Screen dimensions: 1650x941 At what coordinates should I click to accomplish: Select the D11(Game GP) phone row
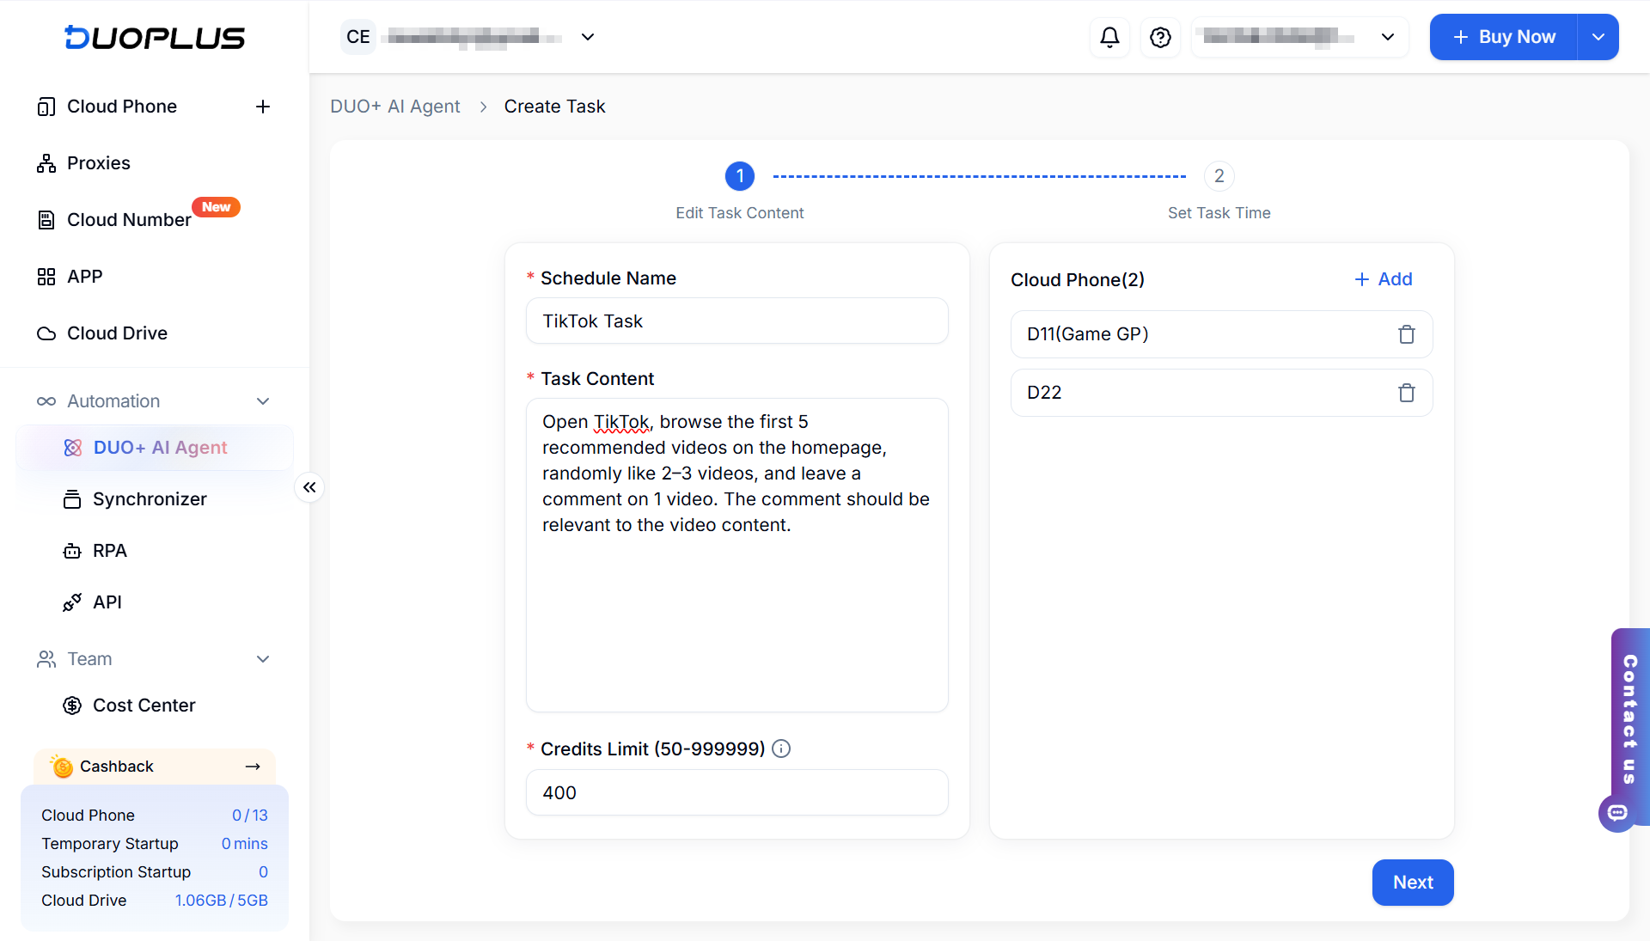pyautogui.click(x=1221, y=334)
